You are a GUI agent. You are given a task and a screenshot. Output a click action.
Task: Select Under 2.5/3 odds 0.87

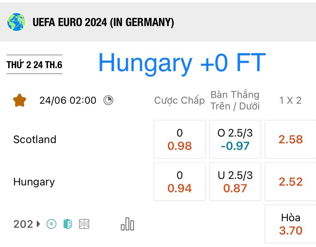click(x=235, y=181)
